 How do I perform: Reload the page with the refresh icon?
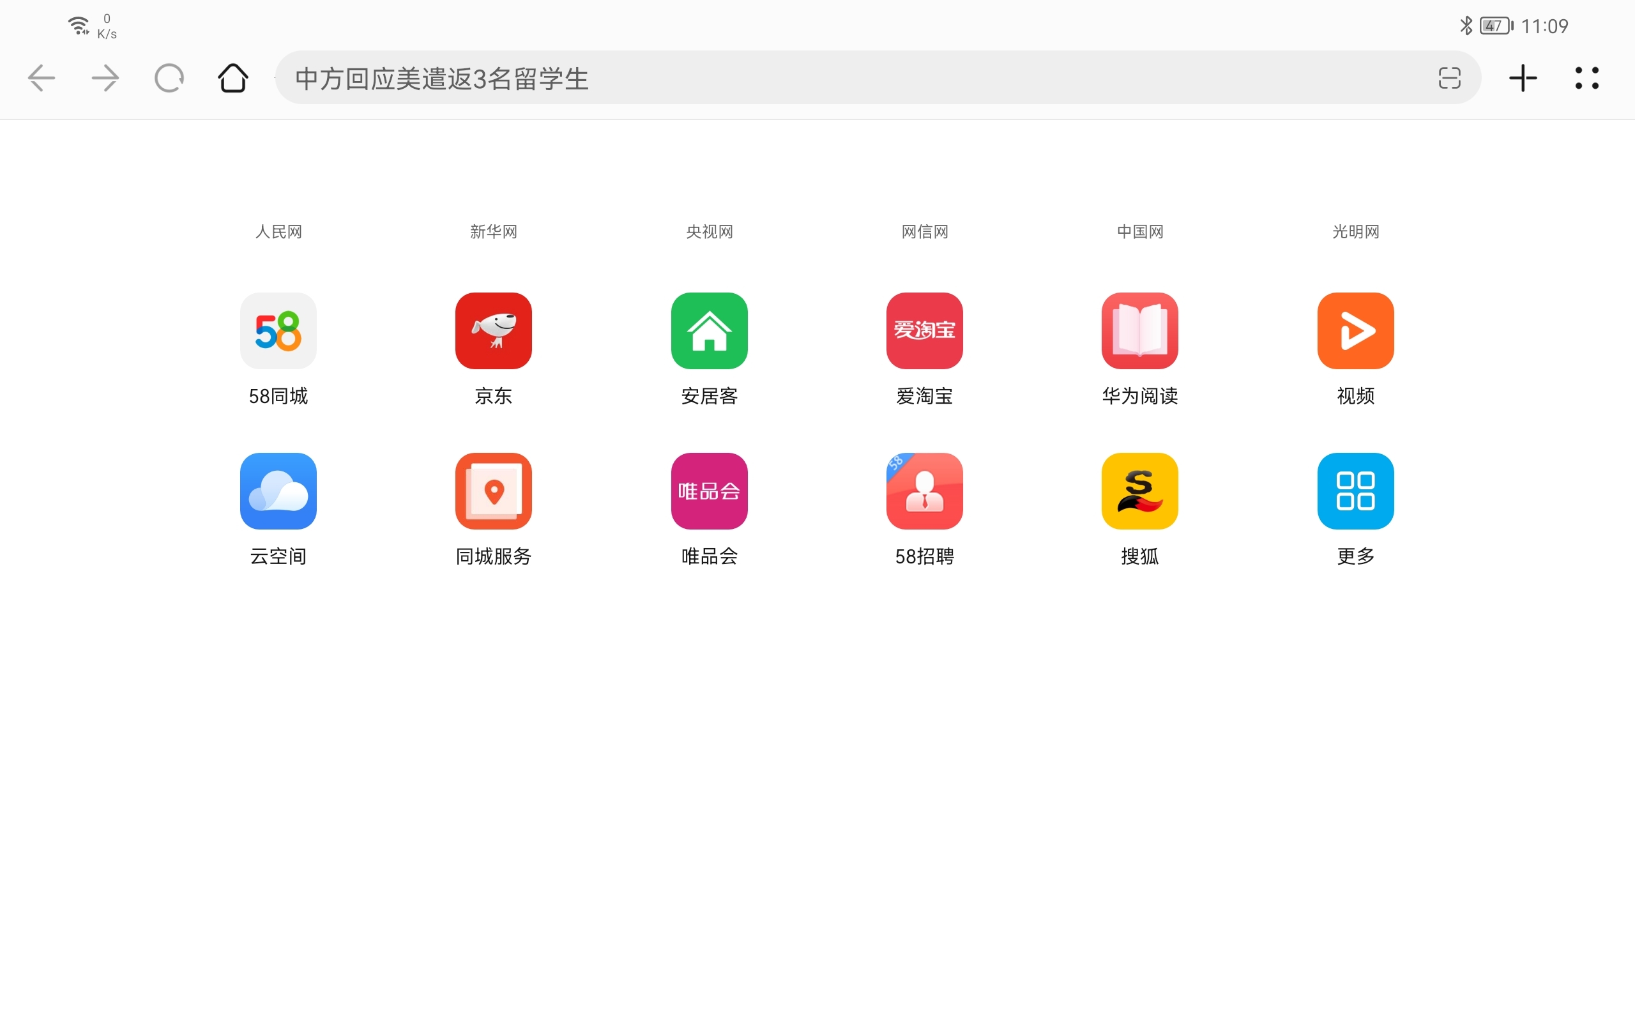pyautogui.click(x=169, y=79)
